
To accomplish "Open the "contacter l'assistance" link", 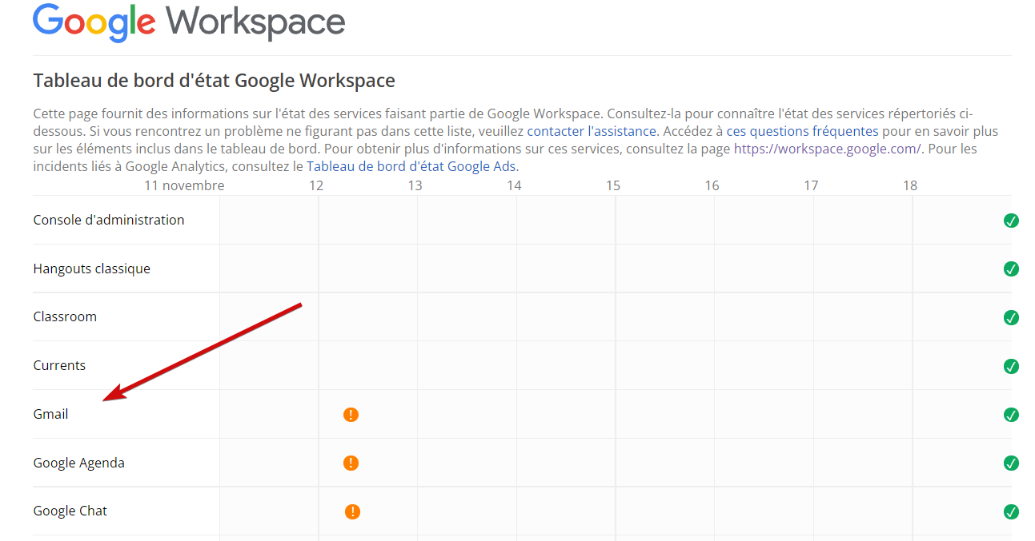I will coord(592,131).
